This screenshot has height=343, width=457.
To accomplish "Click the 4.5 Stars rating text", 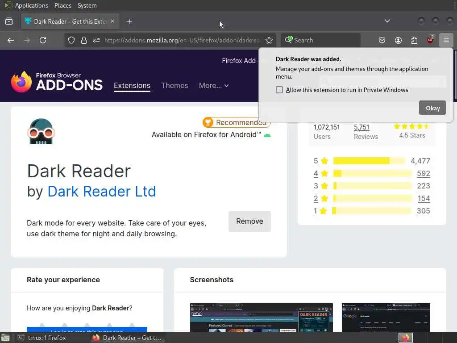I will tap(412, 135).
